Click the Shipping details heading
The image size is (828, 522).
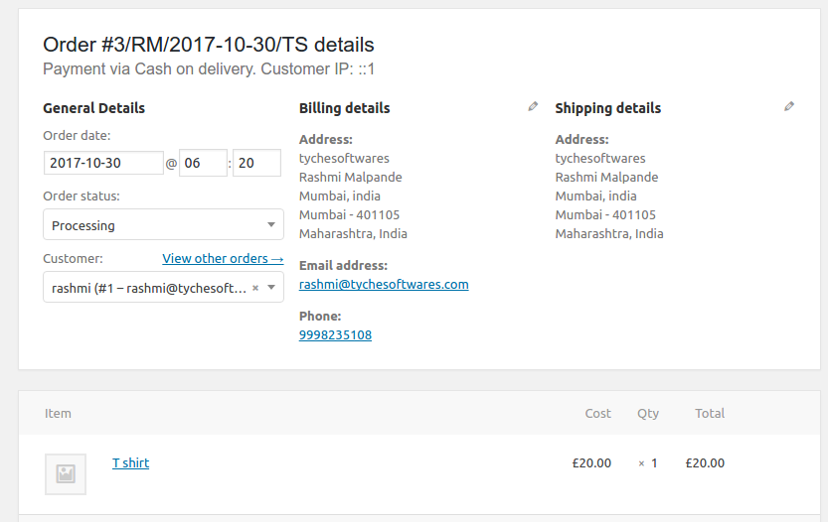pyautogui.click(x=607, y=108)
